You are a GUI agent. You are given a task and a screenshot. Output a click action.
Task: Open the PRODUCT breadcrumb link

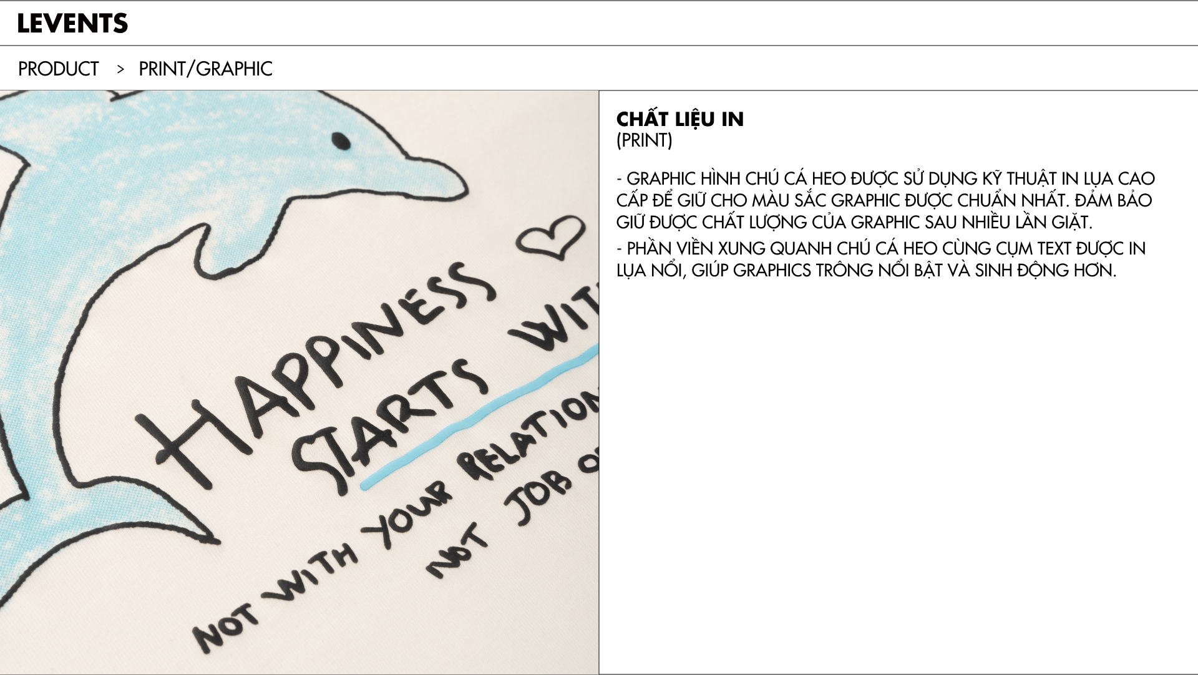(58, 69)
